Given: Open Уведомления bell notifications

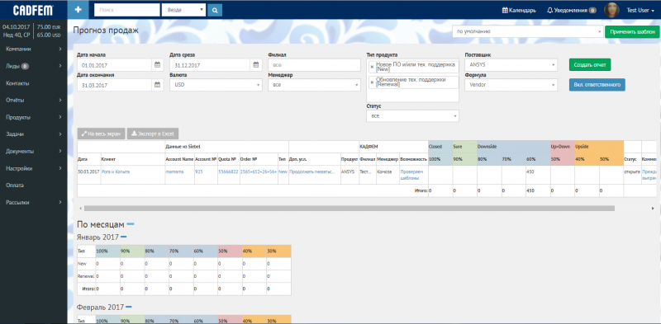Looking at the screenshot, I should [x=571, y=10].
